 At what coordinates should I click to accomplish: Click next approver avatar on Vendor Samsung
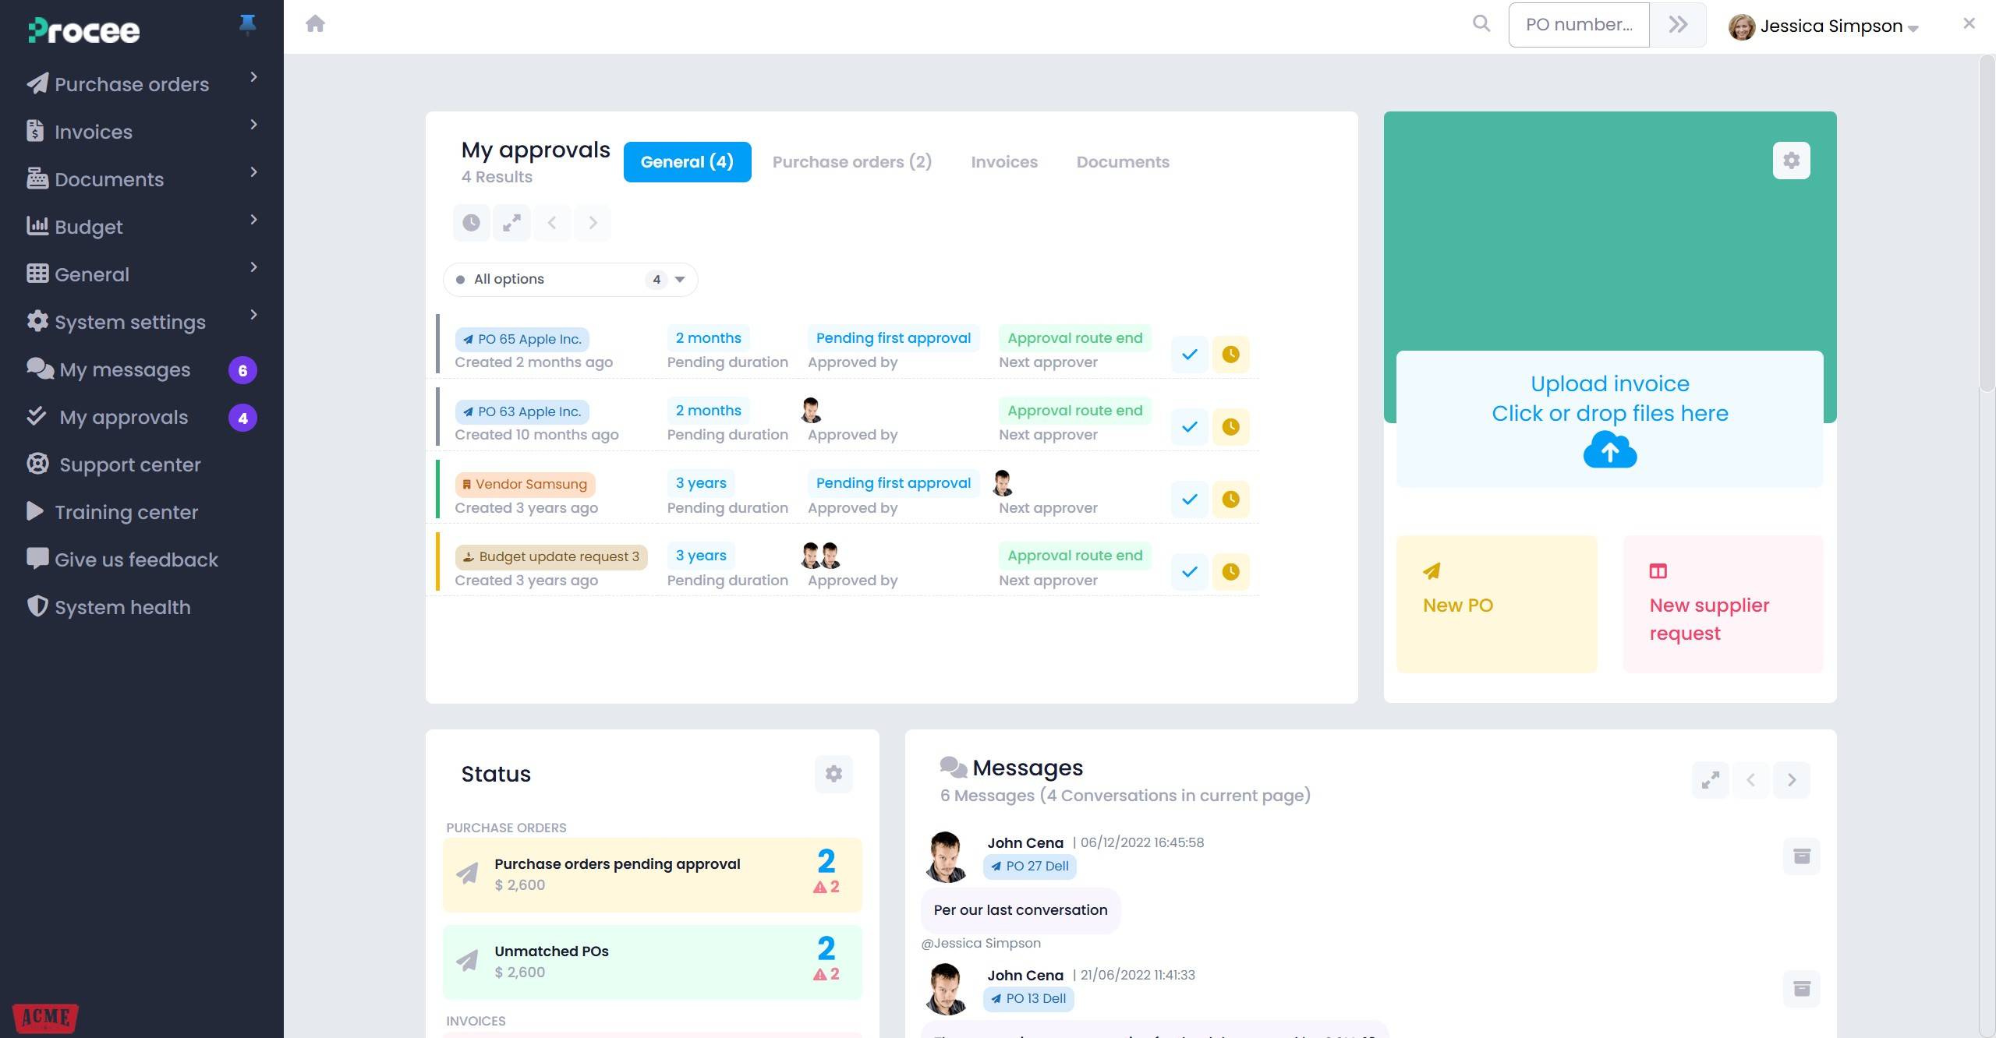click(x=1003, y=483)
